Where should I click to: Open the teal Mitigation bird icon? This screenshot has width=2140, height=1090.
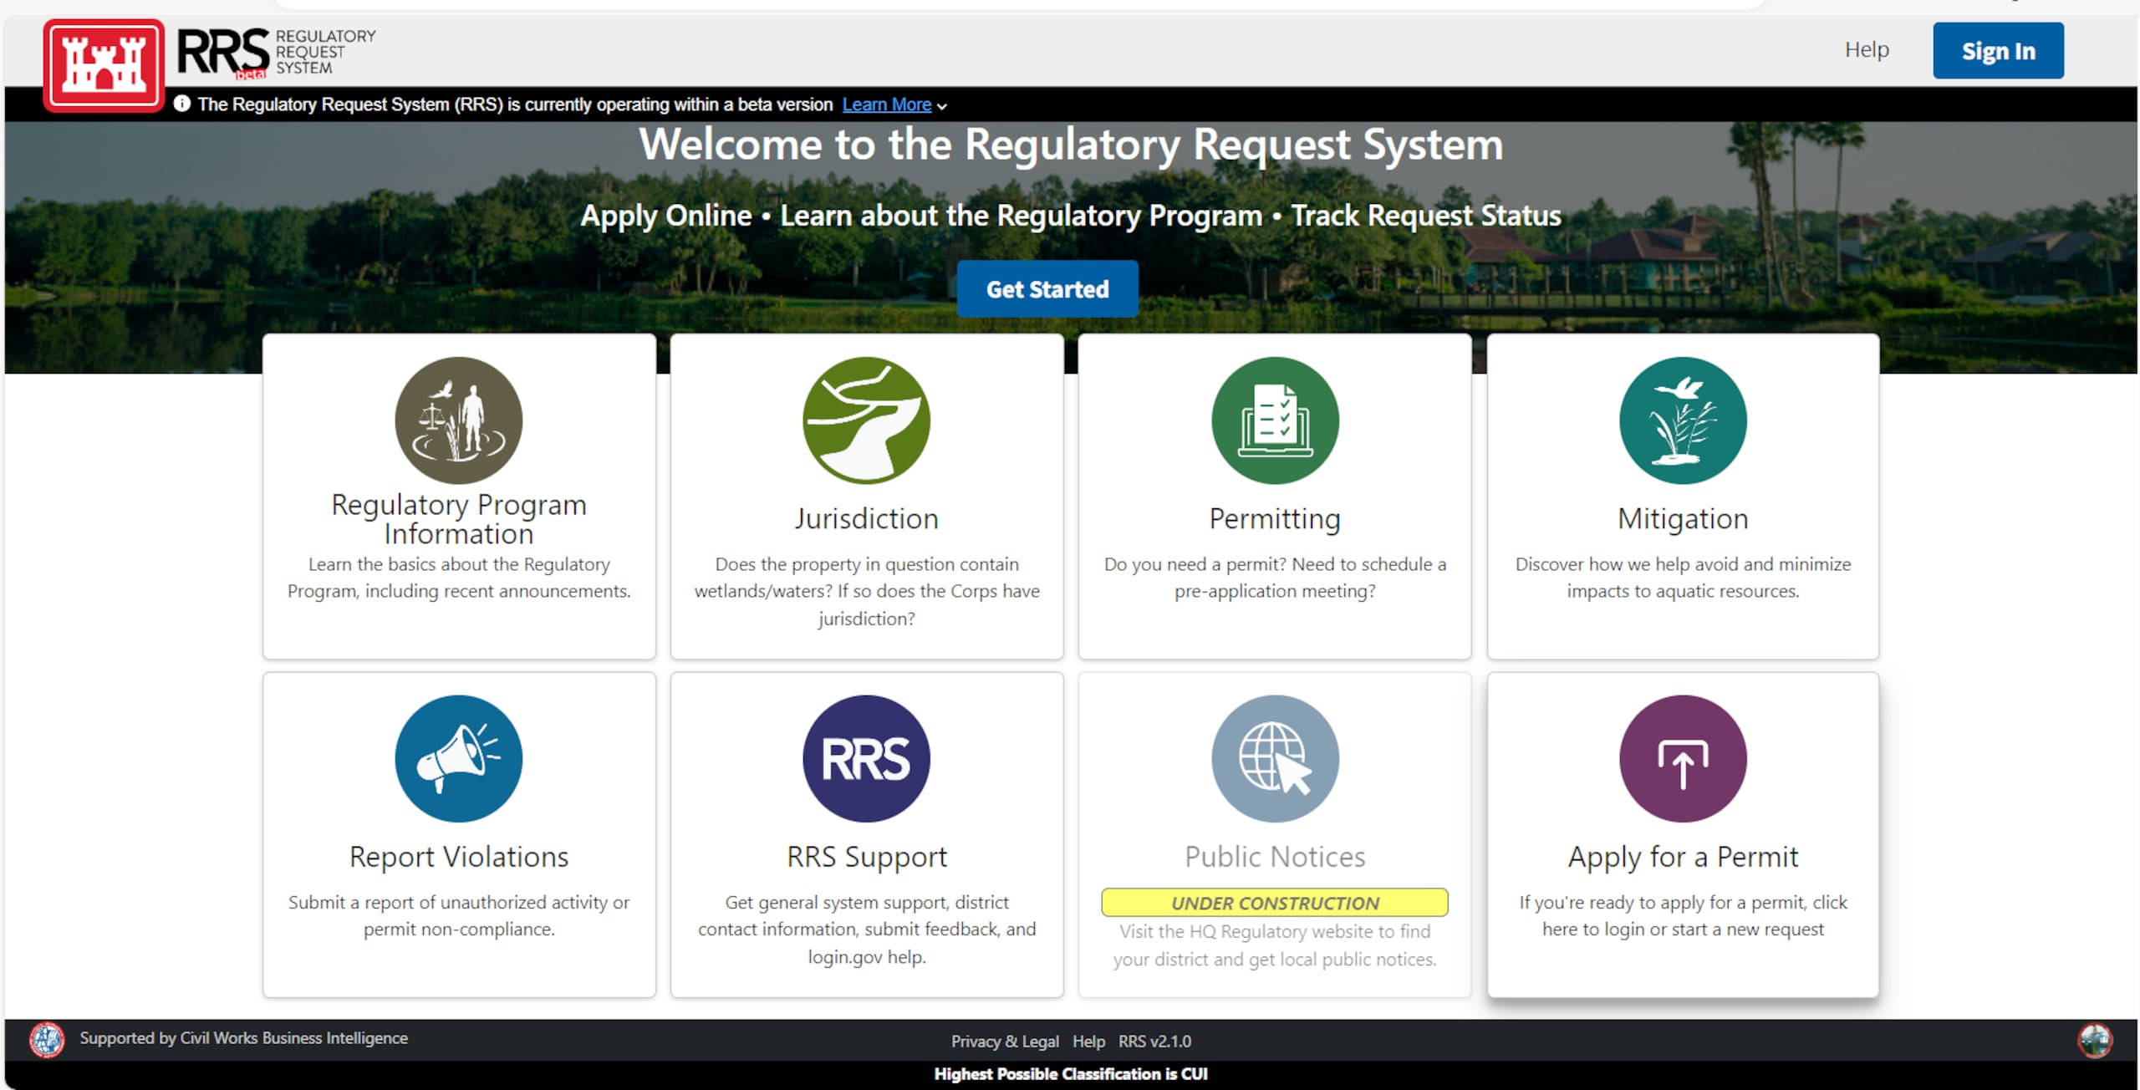pyautogui.click(x=1682, y=421)
